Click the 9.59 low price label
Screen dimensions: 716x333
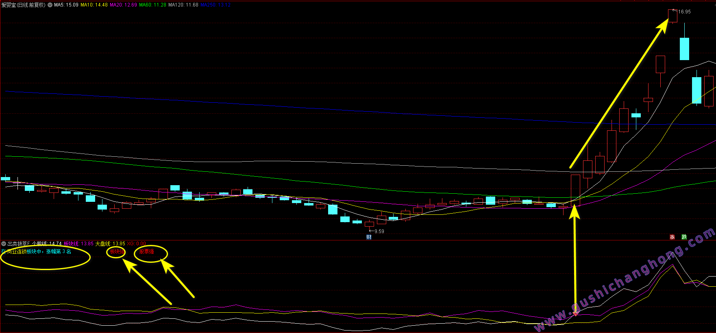point(379,231)
